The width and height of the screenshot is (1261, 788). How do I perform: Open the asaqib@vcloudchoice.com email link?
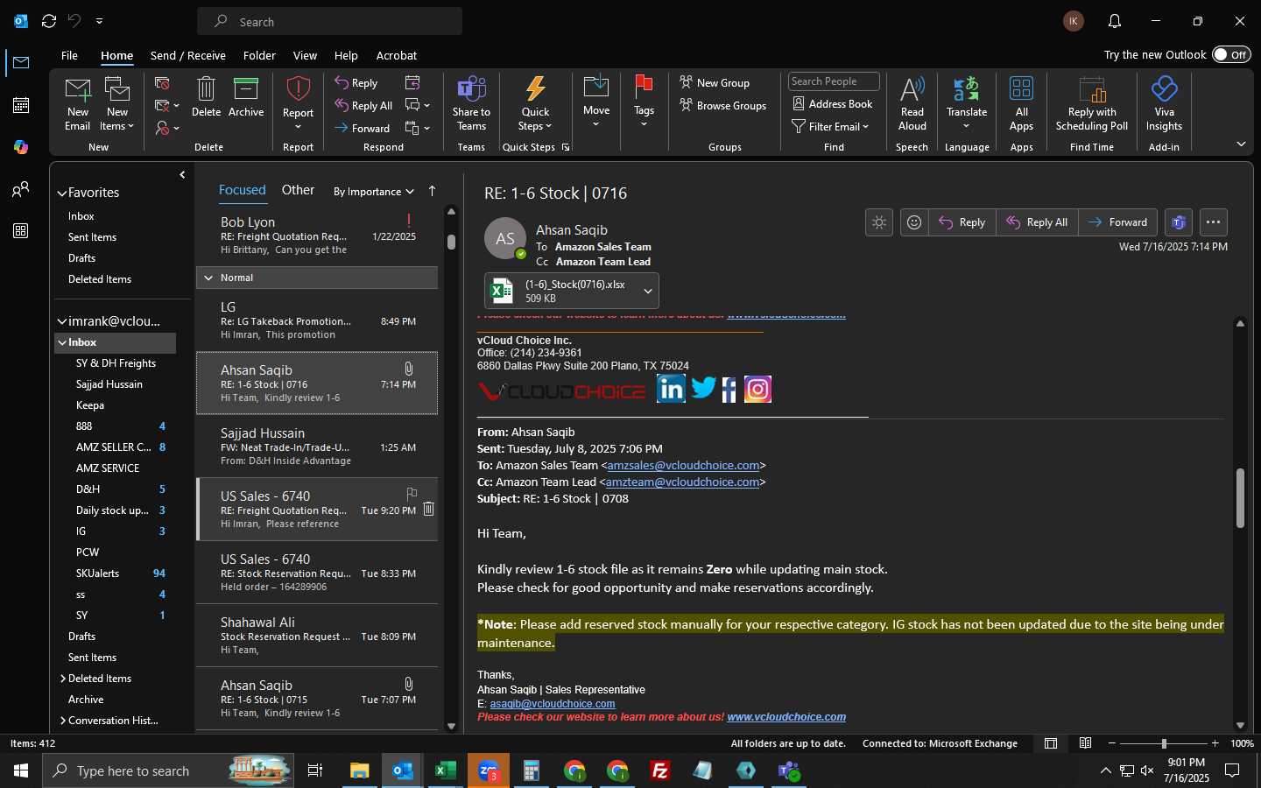[553, 704]
